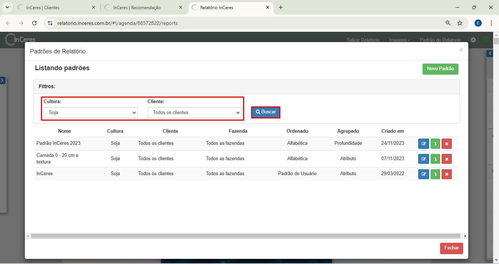This screenshot has width=499, height=264.
Task: Open the tab search chevron in Chrome
Action: tap(7, 7)
